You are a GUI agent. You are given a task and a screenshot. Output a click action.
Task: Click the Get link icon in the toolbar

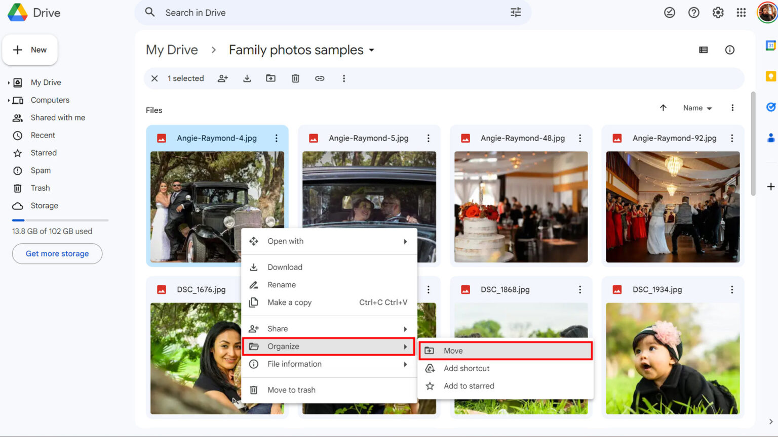click(320, 78)
